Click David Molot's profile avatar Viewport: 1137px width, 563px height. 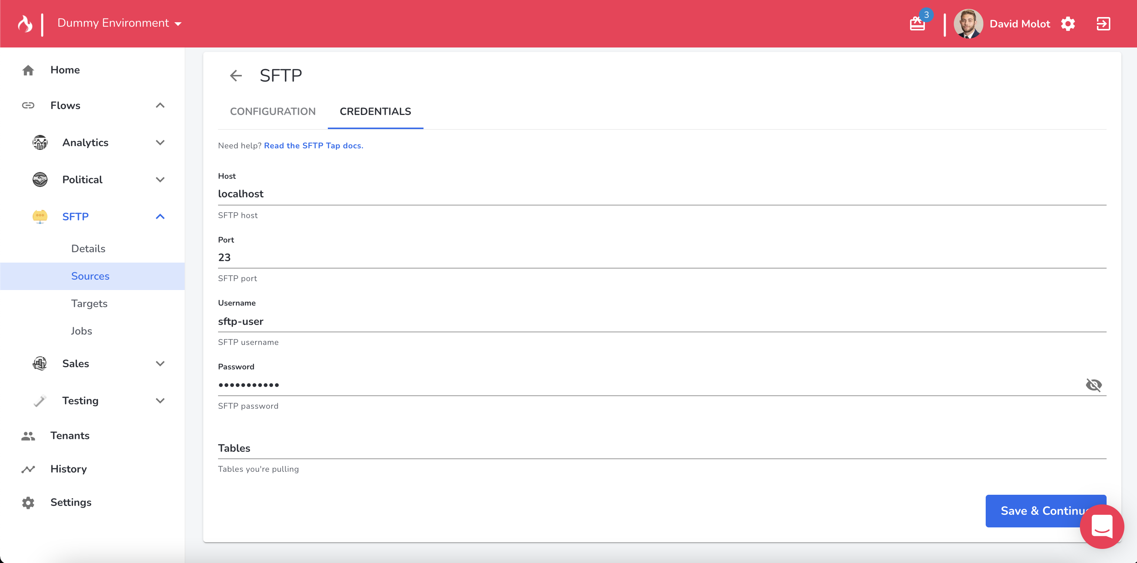[x=968, y=24]
